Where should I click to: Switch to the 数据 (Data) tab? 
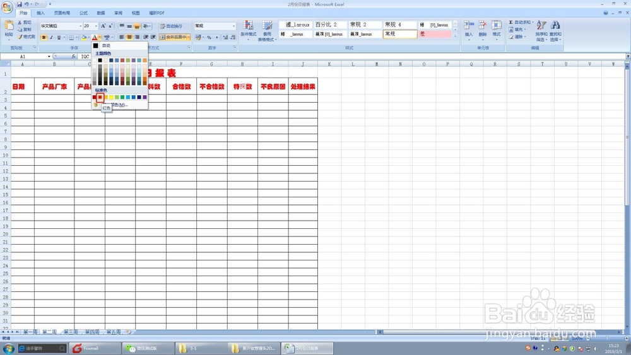pos(101,13)
